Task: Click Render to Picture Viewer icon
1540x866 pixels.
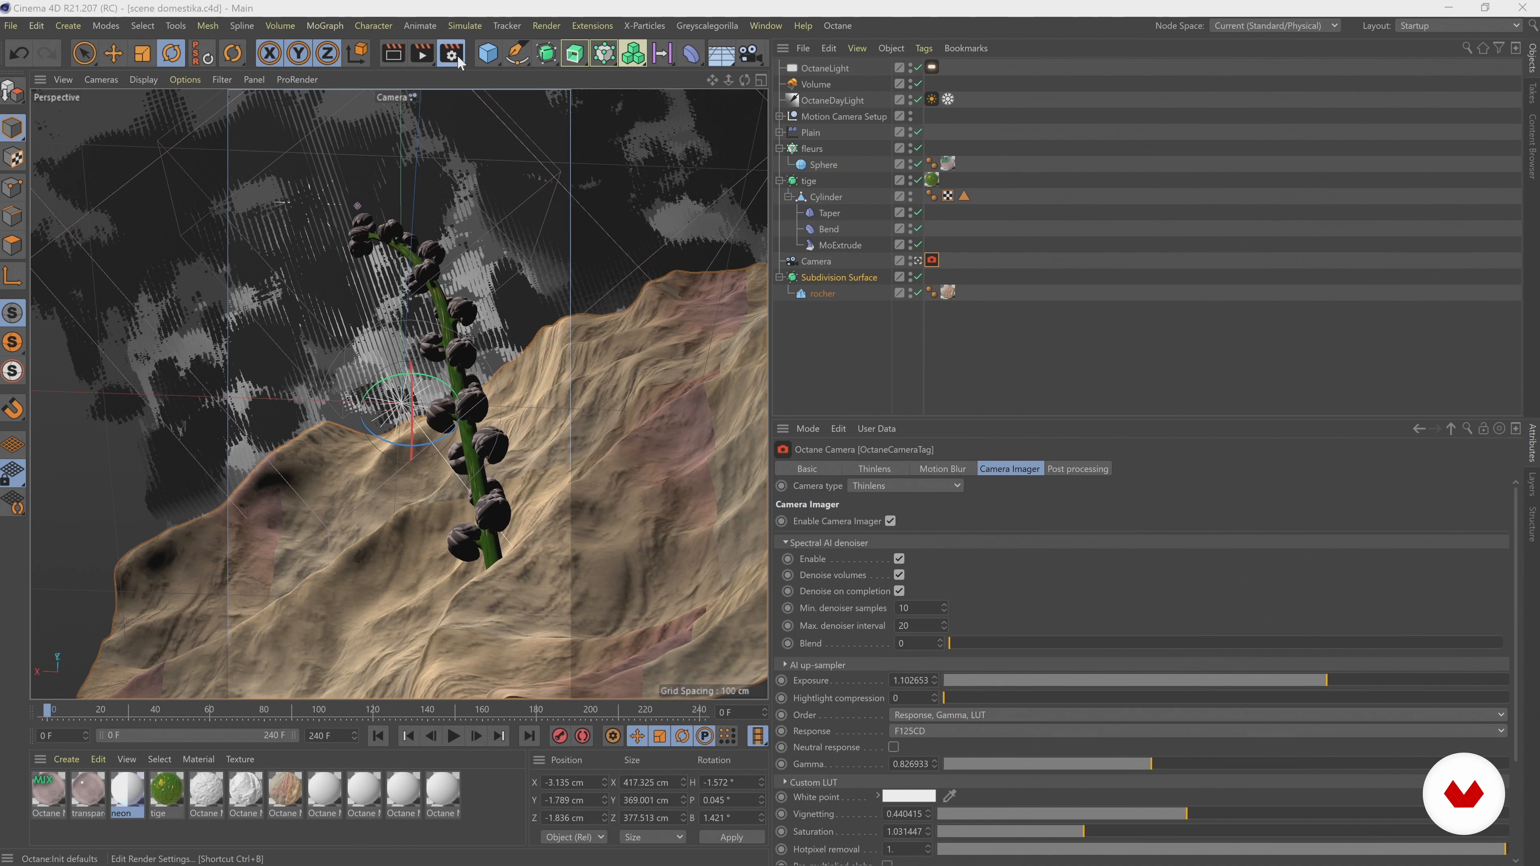Action: [422, 54]
